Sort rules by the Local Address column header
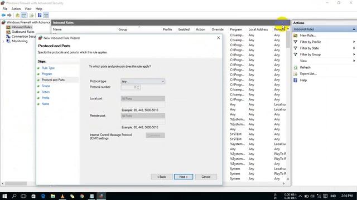 258,29
